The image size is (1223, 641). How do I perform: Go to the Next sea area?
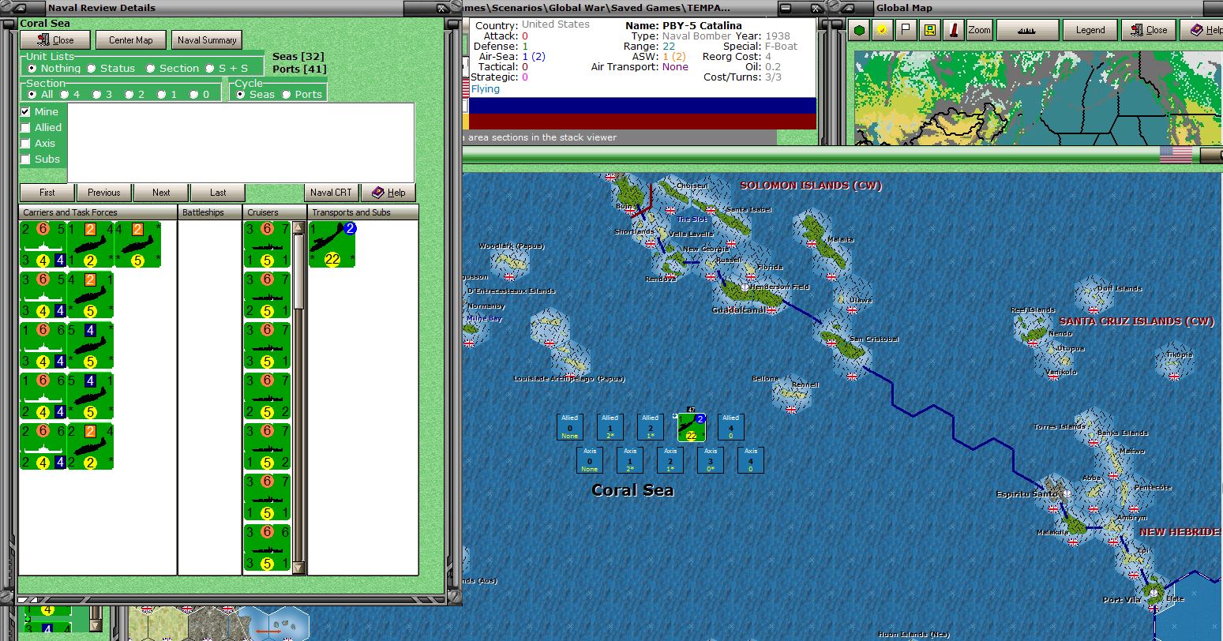coord(161,192)
